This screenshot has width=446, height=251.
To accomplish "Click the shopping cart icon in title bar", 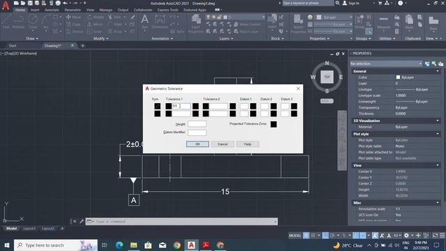I will point(380,3).
